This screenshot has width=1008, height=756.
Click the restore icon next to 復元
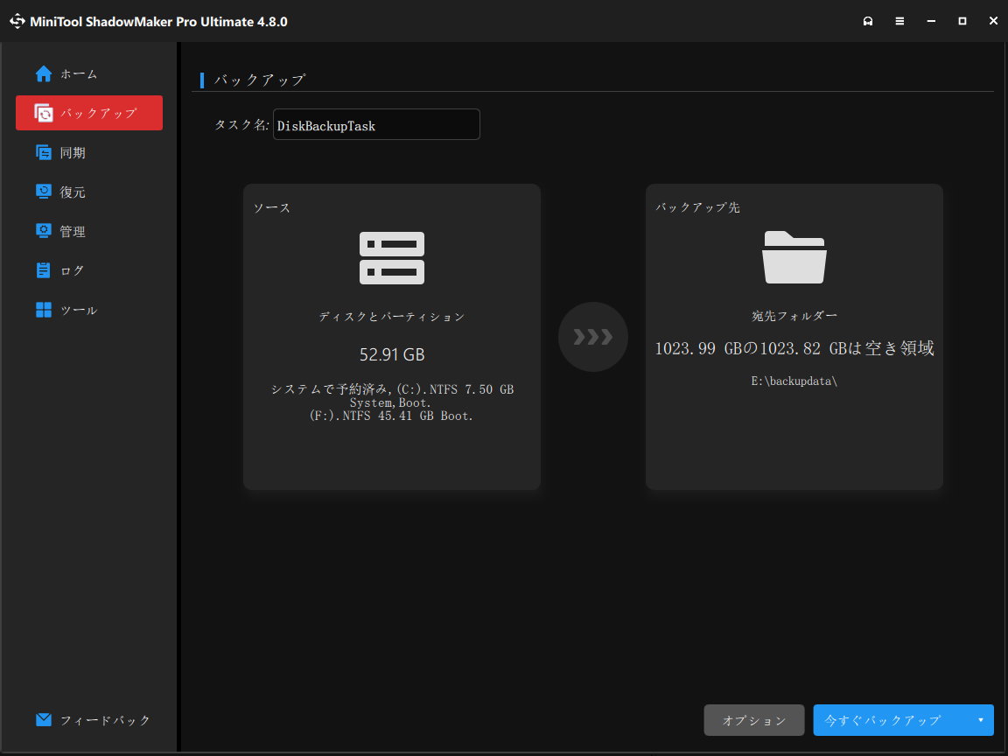(43, 192)
